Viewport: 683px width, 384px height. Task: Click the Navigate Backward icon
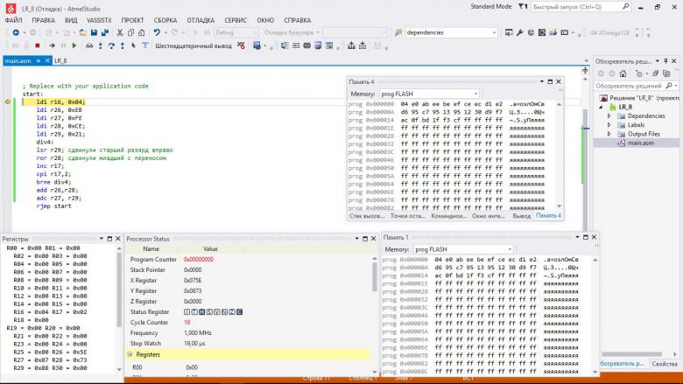[16, 32]
